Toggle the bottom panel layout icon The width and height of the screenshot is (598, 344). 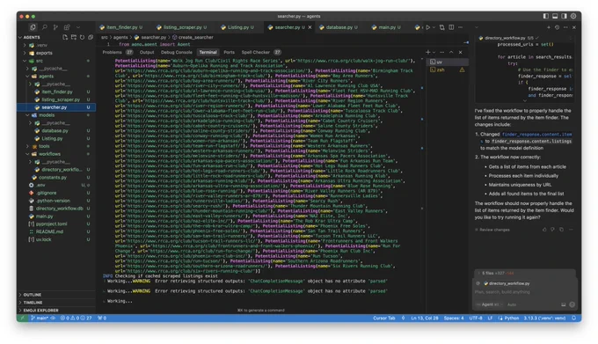click(555, 16)
